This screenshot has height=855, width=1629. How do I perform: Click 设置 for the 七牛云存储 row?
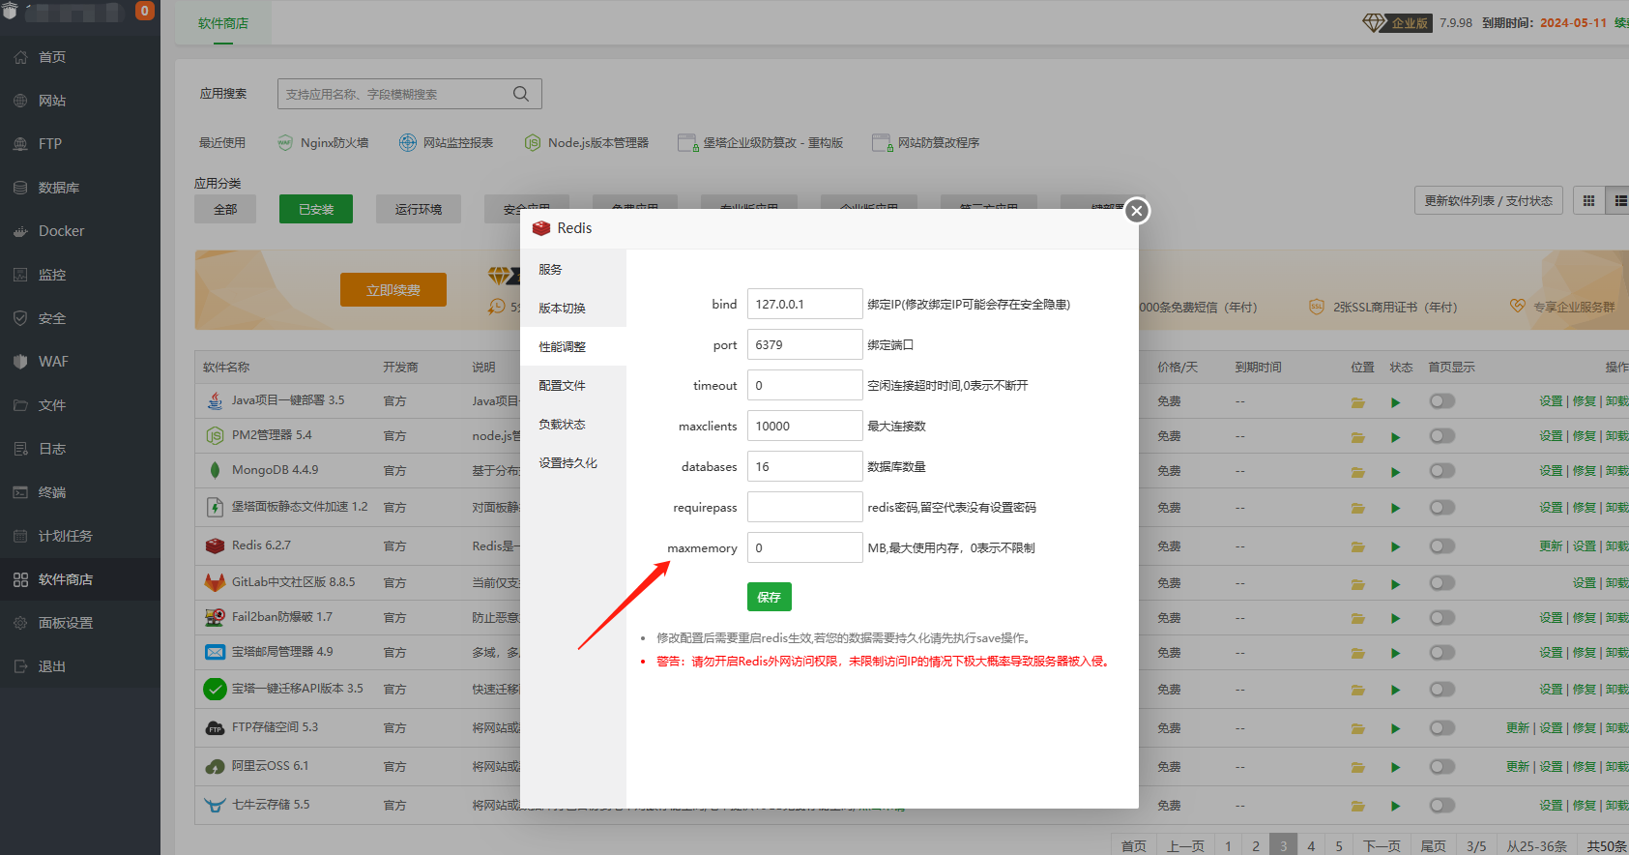coord(1551,805)
